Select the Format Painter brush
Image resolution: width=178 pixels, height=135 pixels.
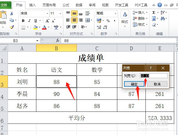tap(12, 27)
